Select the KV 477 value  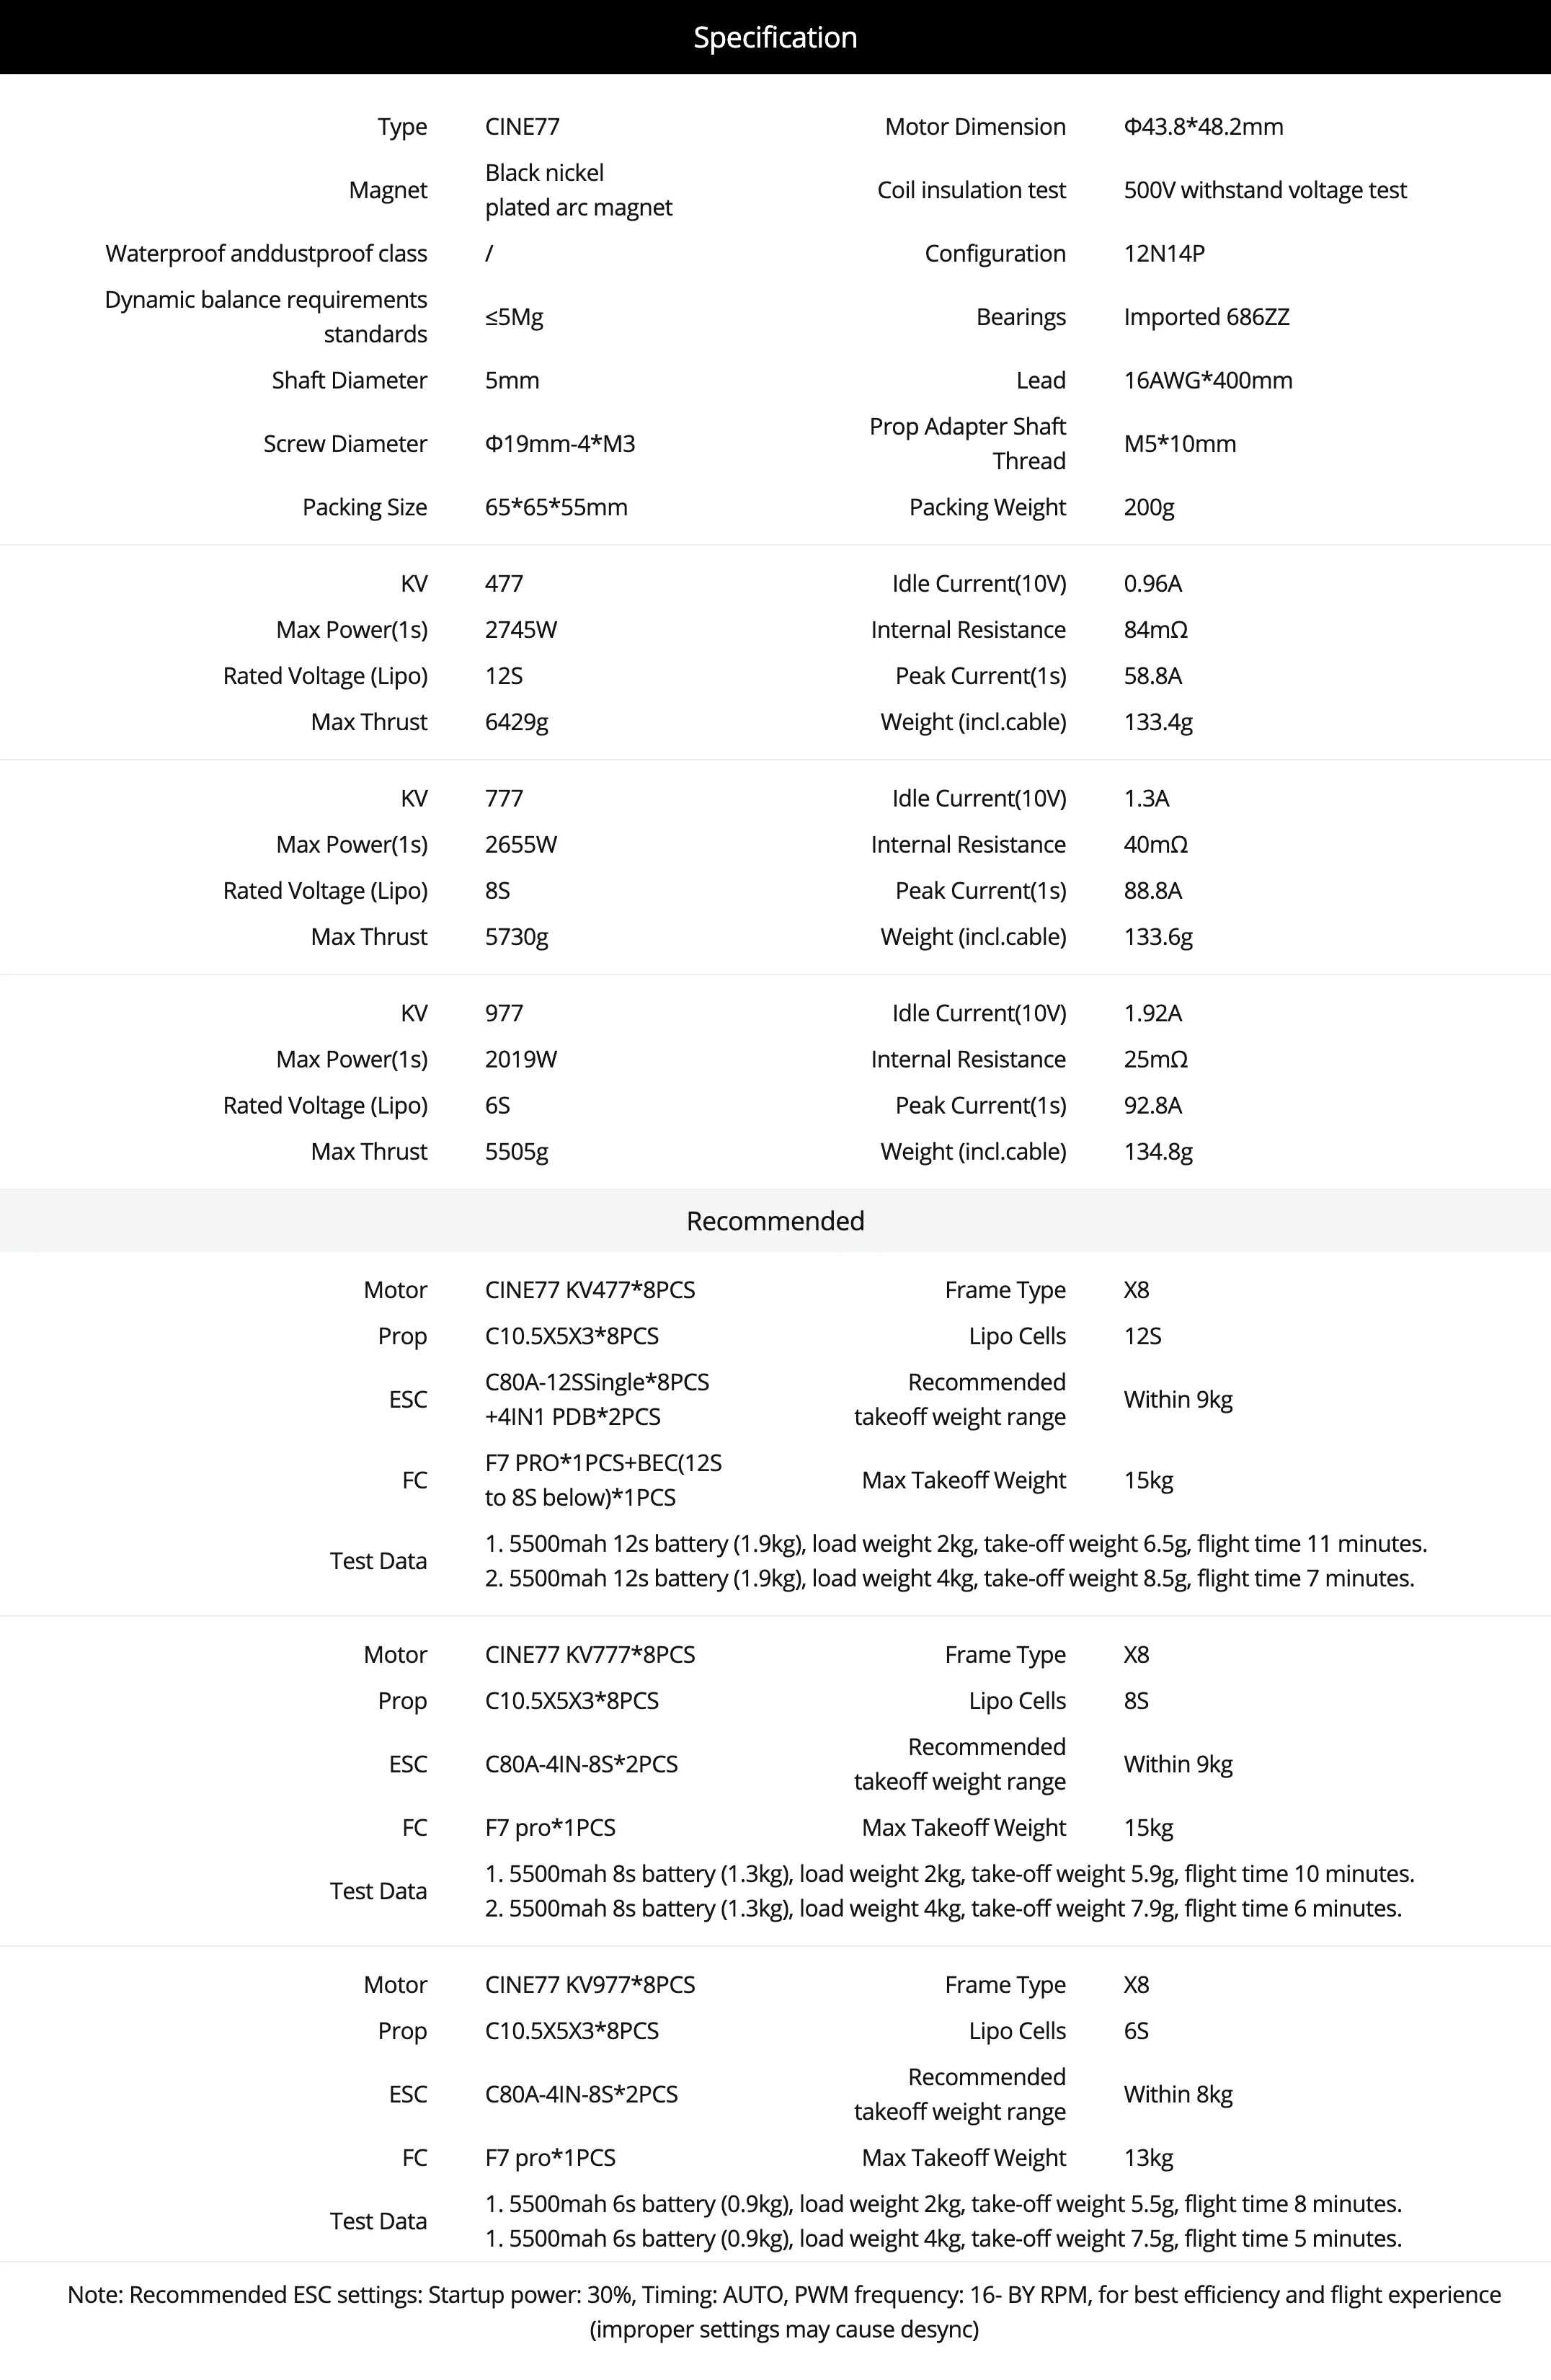click(x=504, y=584)
